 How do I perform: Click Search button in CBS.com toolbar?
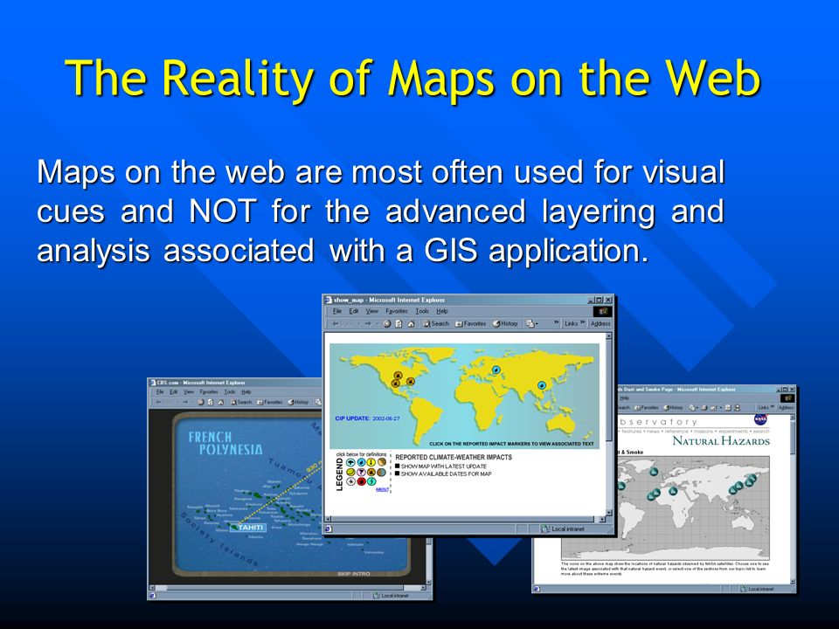pyautogui.click(x=241, y=402)
